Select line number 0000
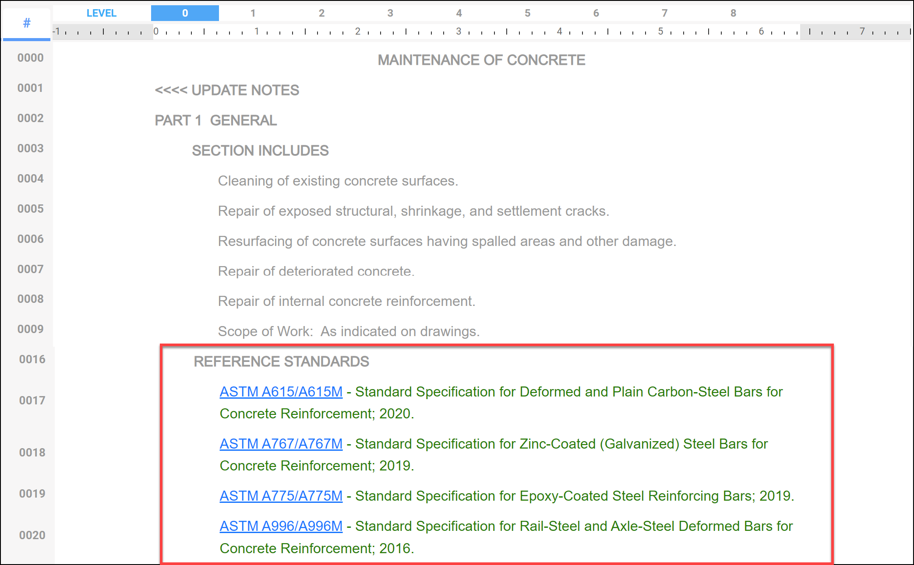914x565 pixels. [30, 58]
